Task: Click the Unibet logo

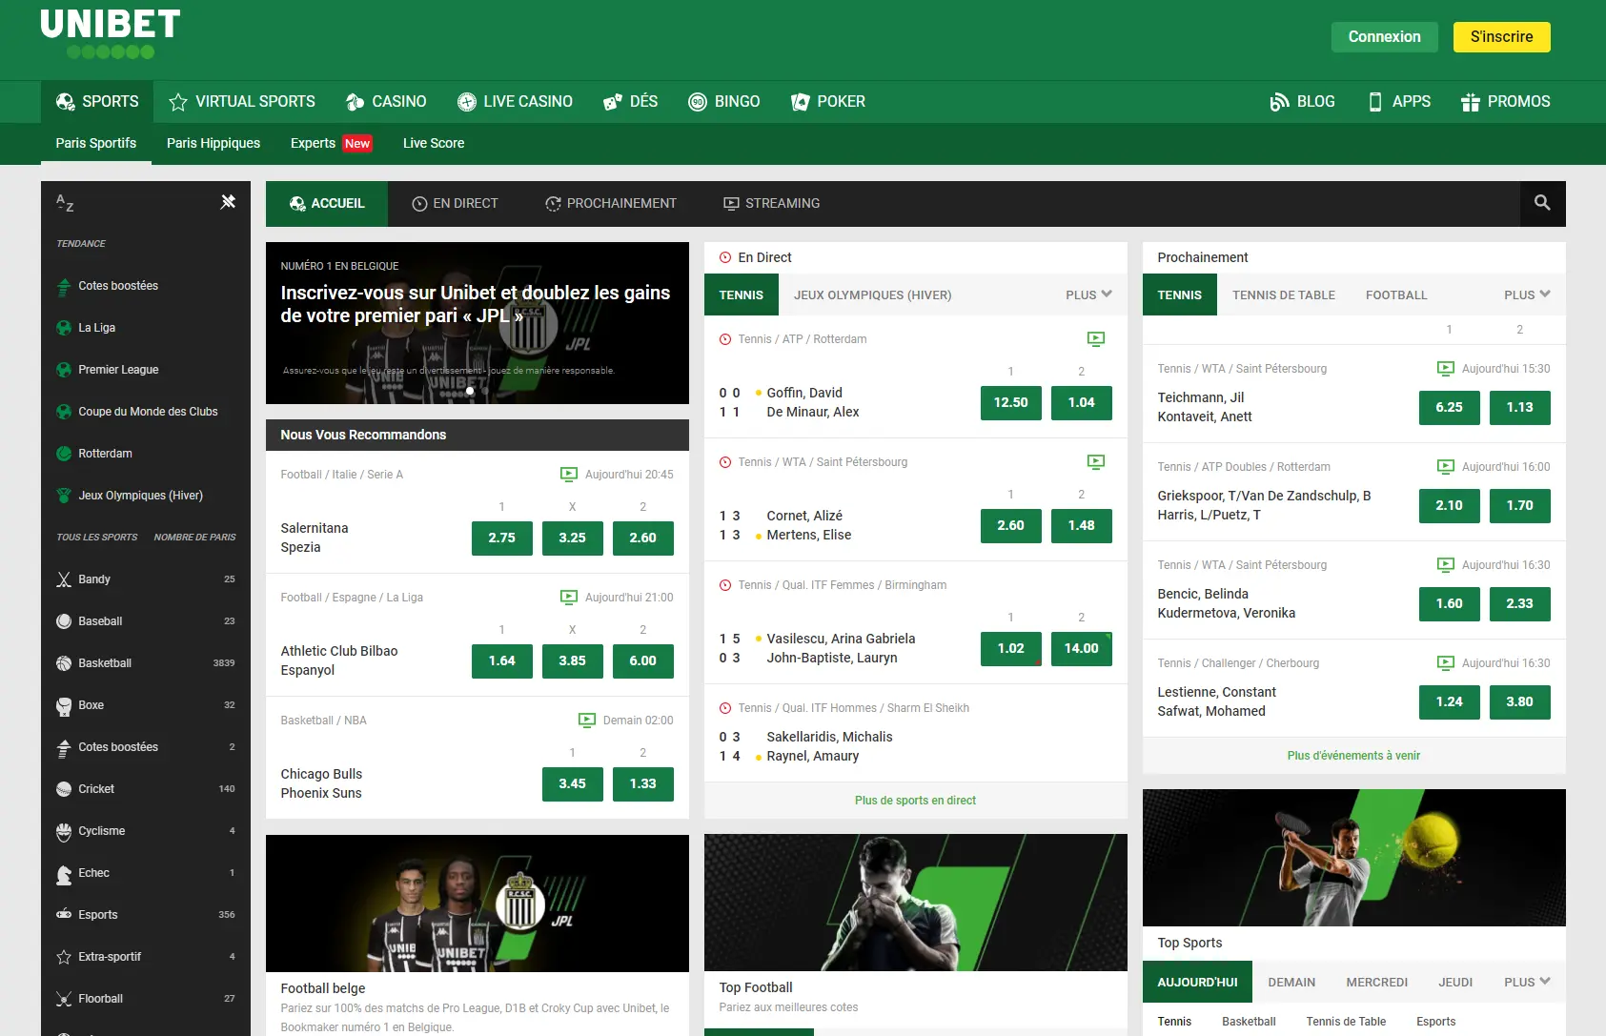Action: click(x=111, y=34)
